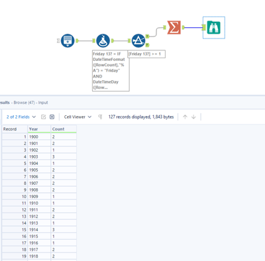
Task: Click the Formula tool output anchor
Action: click(x=112, y=40)
